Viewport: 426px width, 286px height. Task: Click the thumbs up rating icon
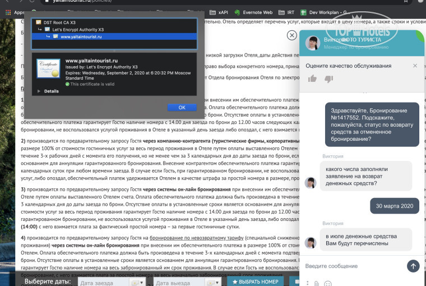coord(312,79)
